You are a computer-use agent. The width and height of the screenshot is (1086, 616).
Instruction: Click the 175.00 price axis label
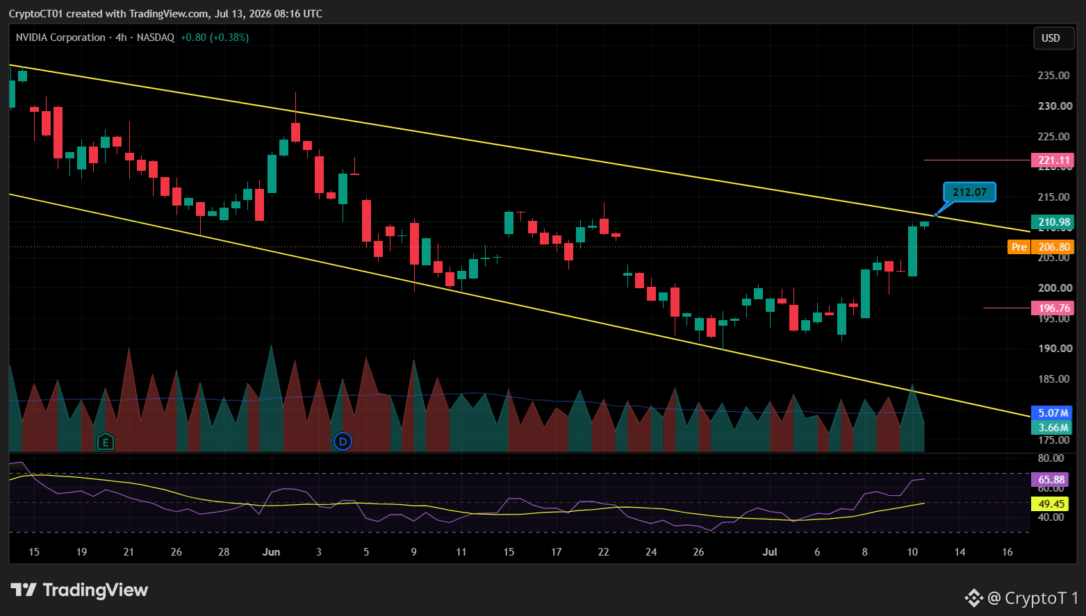point(1053,440)
